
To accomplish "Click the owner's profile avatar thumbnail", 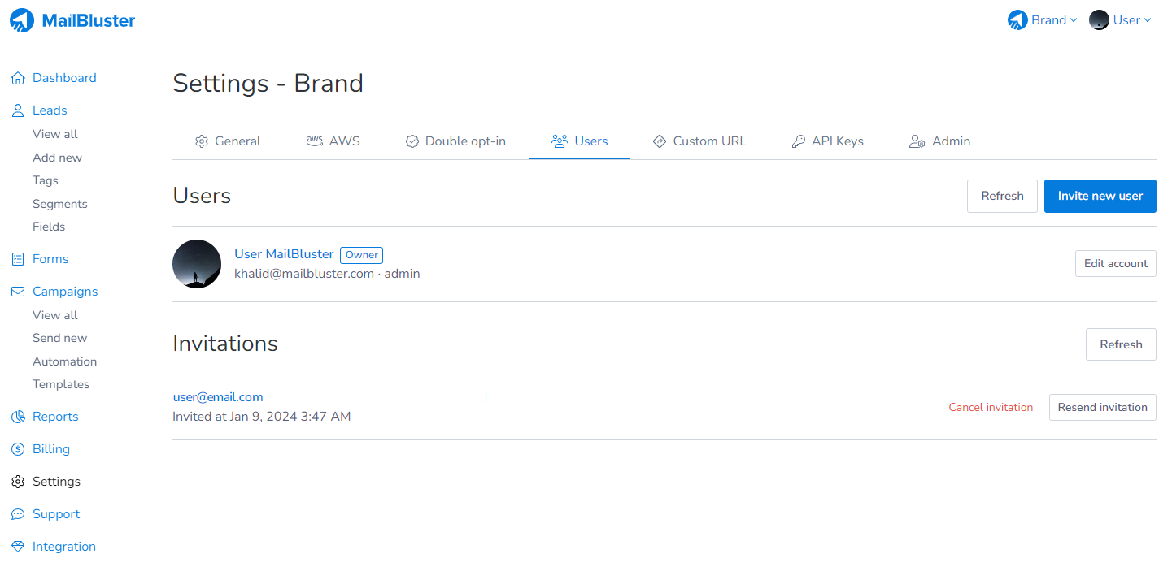I will [x=197, y=264].
